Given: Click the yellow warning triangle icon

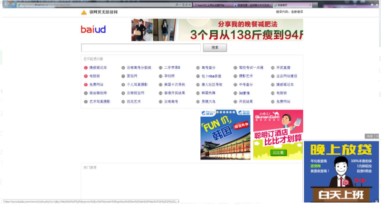Looking at the screenshot, I should click(x=84, y=12).
